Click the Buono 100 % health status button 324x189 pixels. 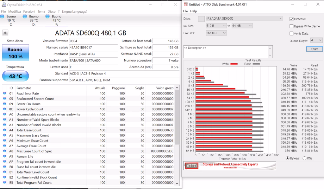pos(16,53)
